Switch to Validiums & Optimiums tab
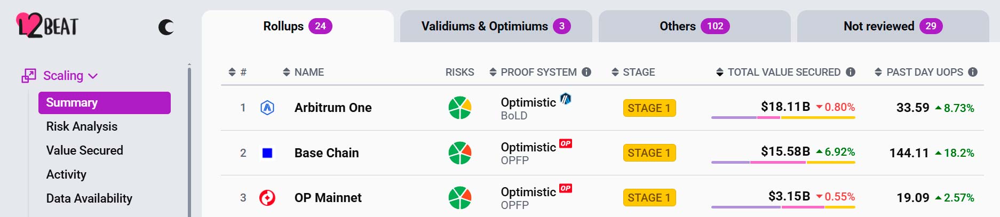Screen dimensions: 1000x217 pyautogui.click(x=496, y=26)
